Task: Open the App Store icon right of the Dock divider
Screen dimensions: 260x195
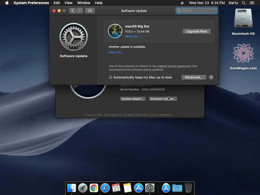Action: (x=166, y=188)
